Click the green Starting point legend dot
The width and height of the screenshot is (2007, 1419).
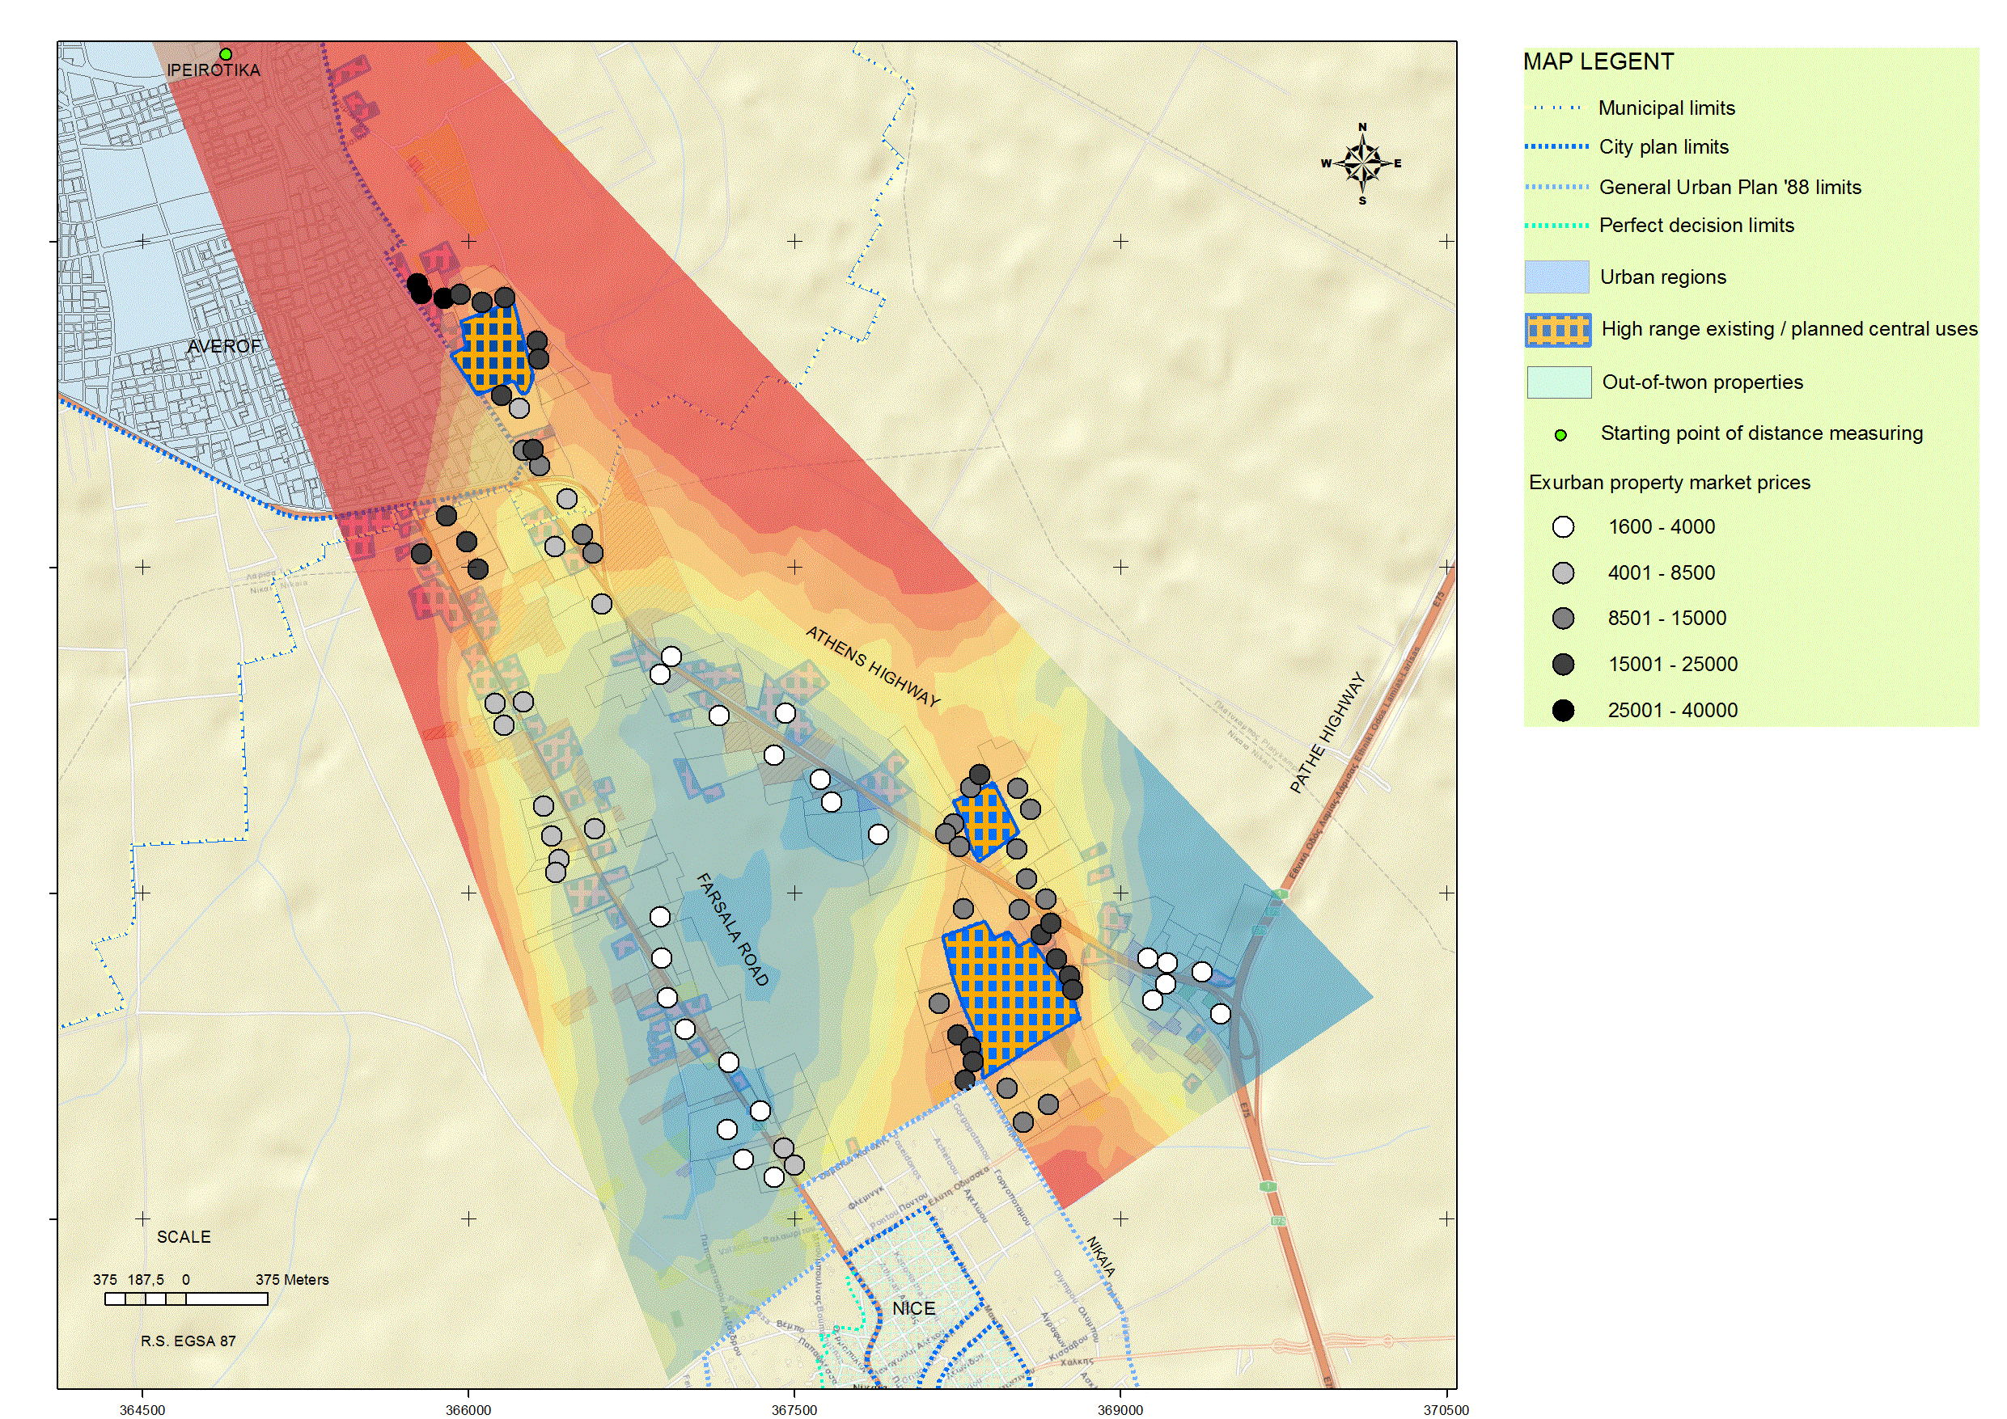click(1560, 435)
